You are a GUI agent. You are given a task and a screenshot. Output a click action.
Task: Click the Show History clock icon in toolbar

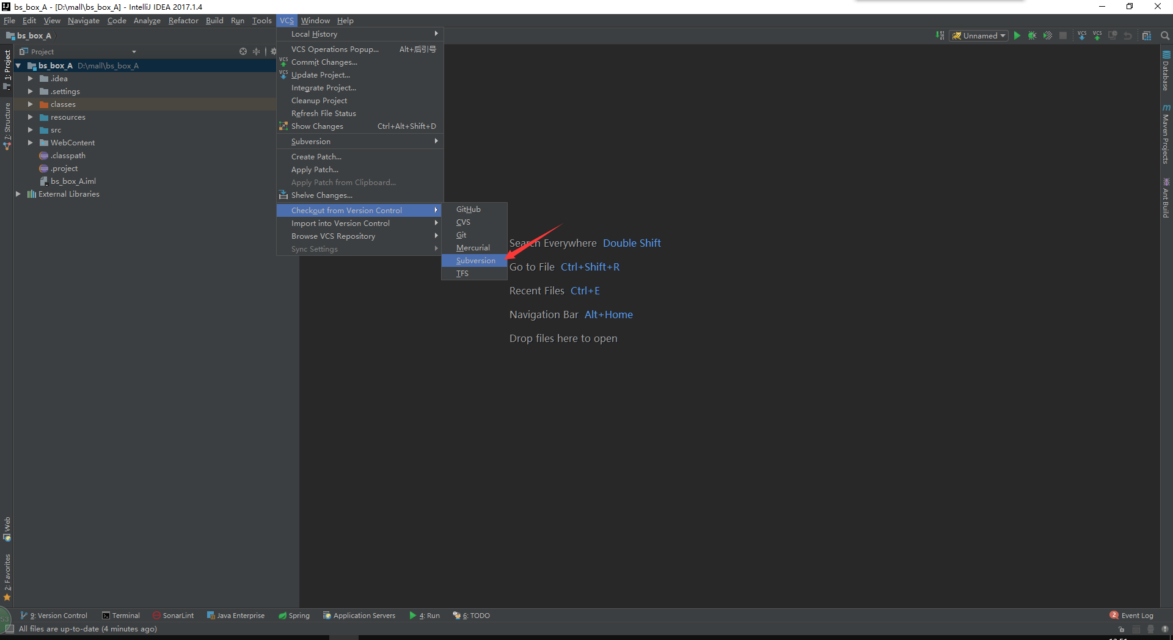(1113, 35)
